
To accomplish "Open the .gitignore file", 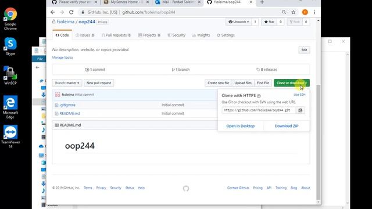I will click(x=67, y=105).
